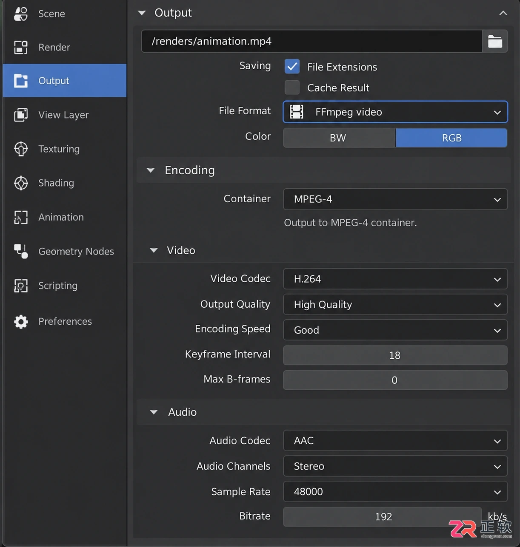Open the Texturing tab label
The width and height of the screenshot is (520, 547).
point(59,149)
